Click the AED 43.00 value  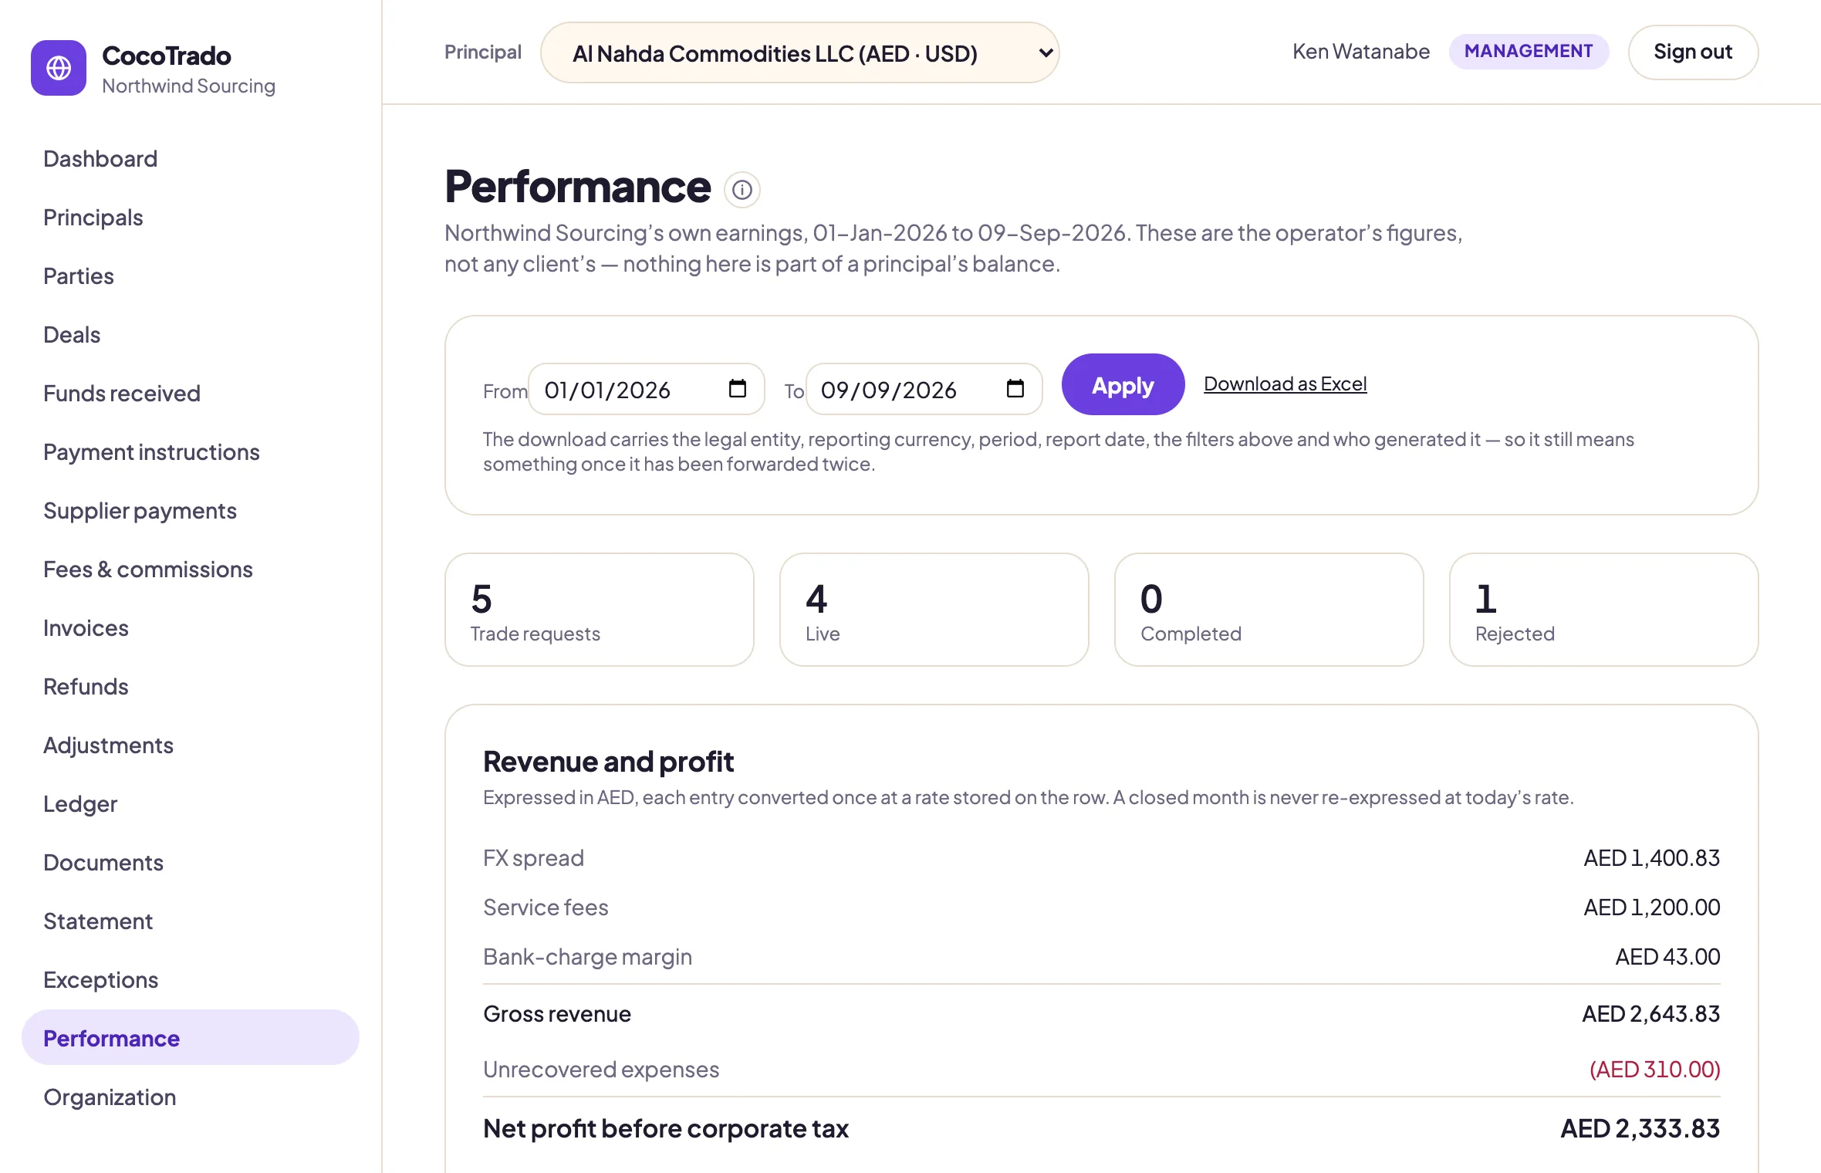tap(1667, 957)
